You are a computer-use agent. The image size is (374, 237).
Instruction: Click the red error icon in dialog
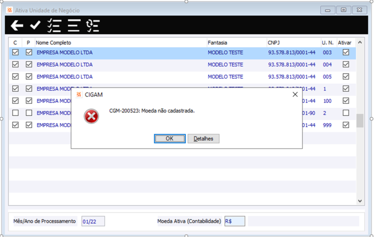point(91,116)
